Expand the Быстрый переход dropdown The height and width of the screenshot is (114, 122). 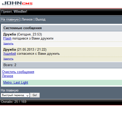pyautogui.click(x=15, y=95)
